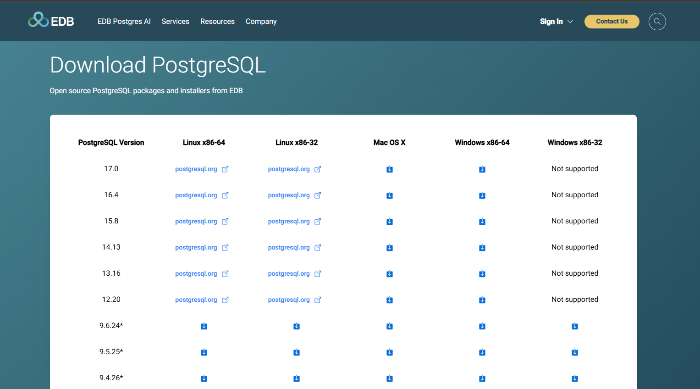Download PostgreSQL 17.0 for Windows x86-64

click(482, 169)
